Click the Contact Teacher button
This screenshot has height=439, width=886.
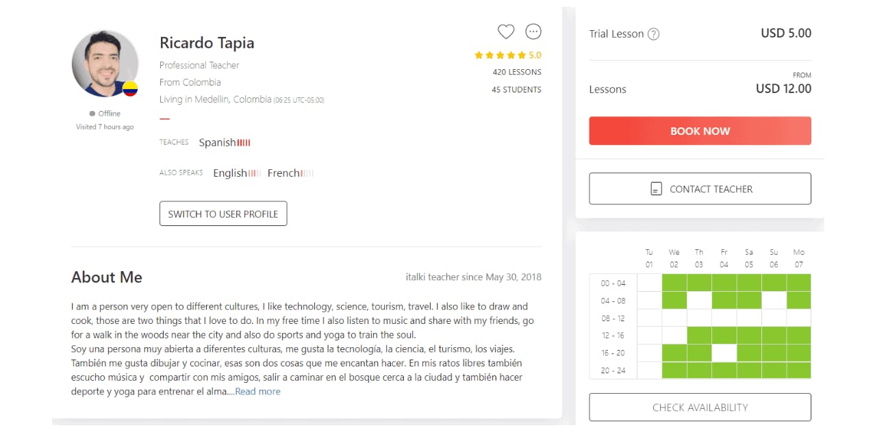click(700, 189)
